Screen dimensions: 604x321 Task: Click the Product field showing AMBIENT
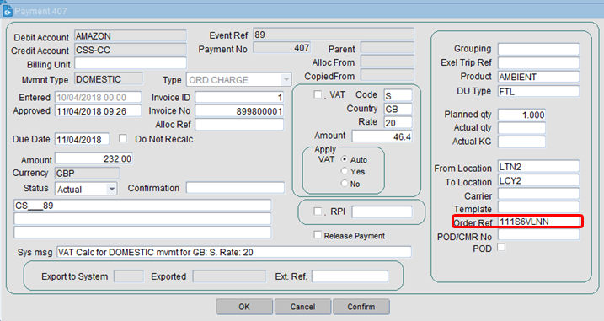(x=538, y=77)
